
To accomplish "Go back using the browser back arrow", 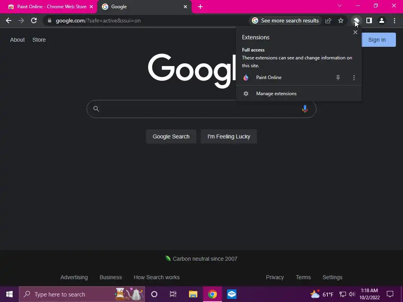I will [9, 20].
